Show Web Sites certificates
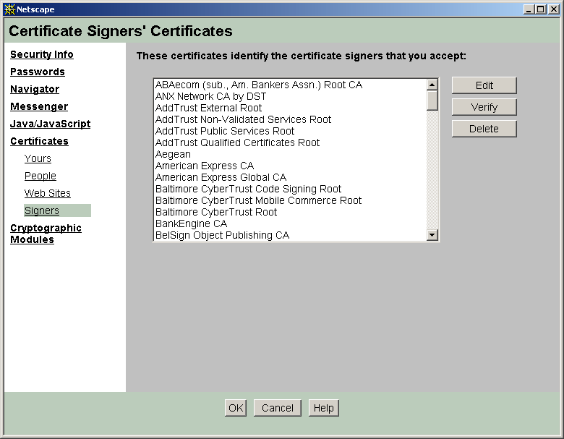Viewport: 564px width, 439px height. pos(48,193)
